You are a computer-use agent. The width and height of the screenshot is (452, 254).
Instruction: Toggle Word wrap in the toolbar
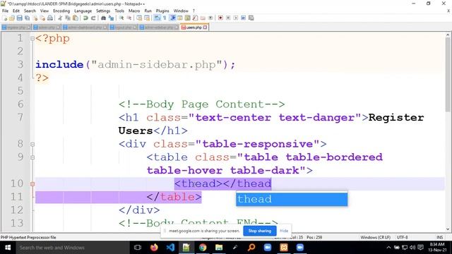click(157, 18)
